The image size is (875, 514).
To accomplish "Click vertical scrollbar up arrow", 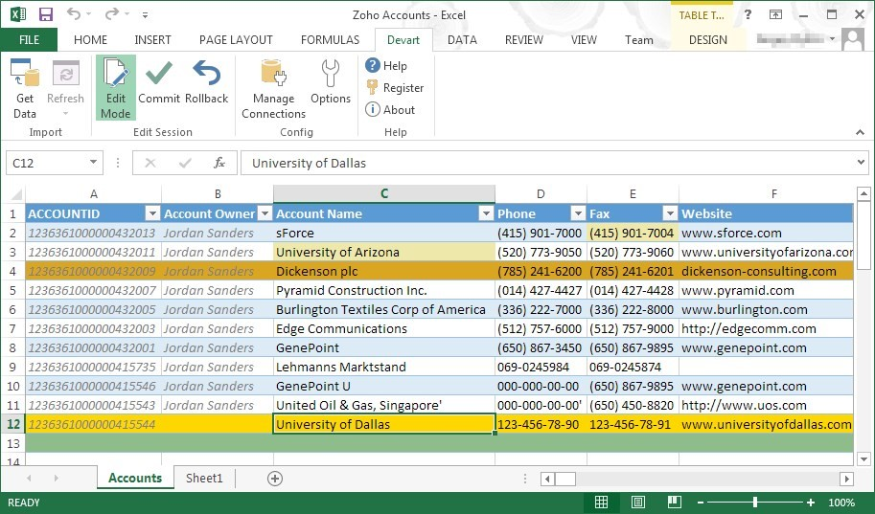I will (x=863, y=194).
